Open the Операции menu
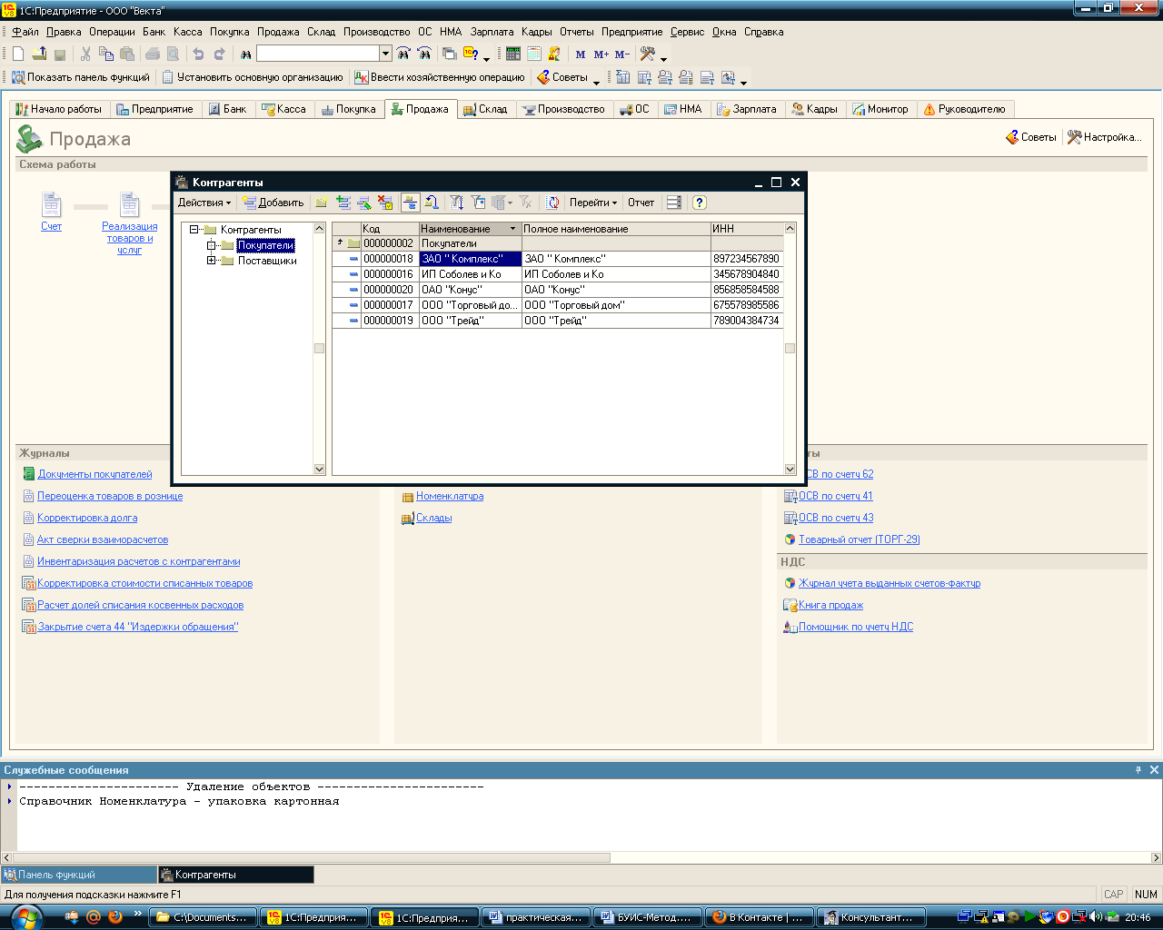This screenshot has width=1163, height=930. coord(112,32)
